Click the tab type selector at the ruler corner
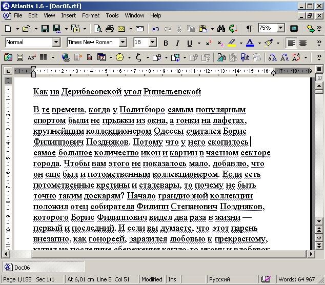Image resolution: width=325 pixels, height=285 pixels. pos(8,71)
